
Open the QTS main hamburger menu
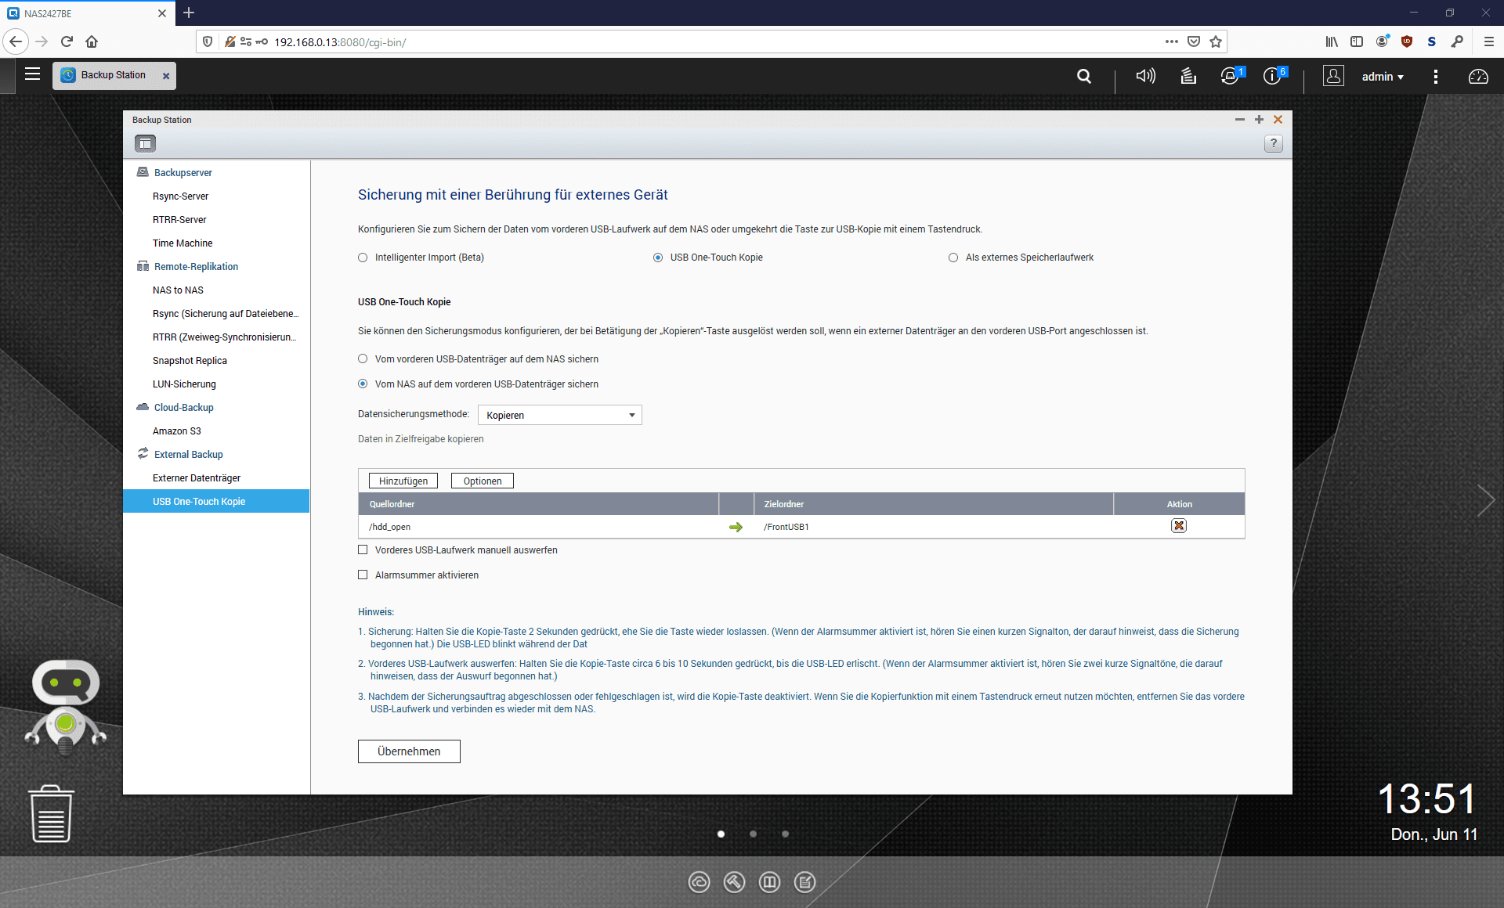(x=32, y=74)
